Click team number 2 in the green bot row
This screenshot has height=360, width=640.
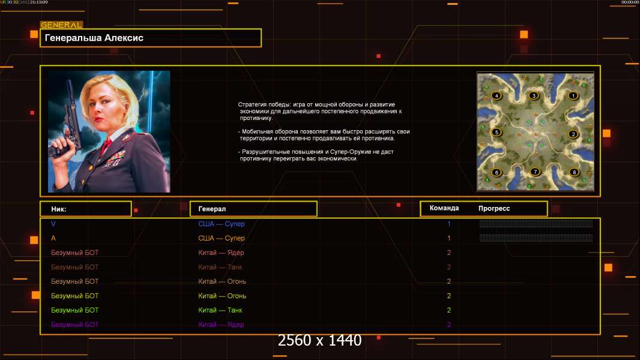[448, 310]
